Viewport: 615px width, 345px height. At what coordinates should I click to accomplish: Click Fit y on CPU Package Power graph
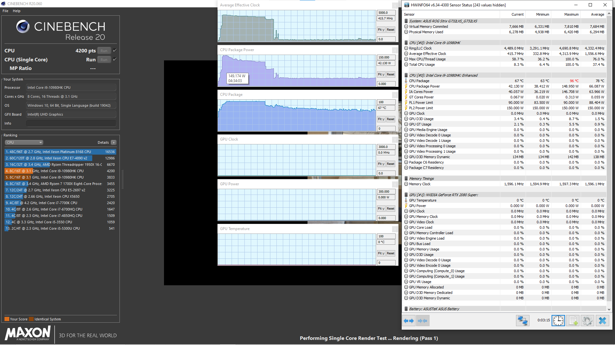pos(381,74)
